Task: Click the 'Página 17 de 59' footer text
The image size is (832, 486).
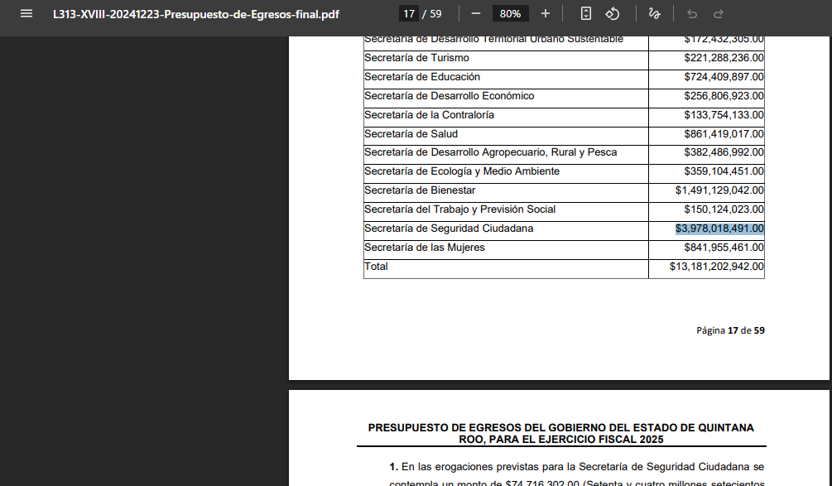Action: pos(730,330)
